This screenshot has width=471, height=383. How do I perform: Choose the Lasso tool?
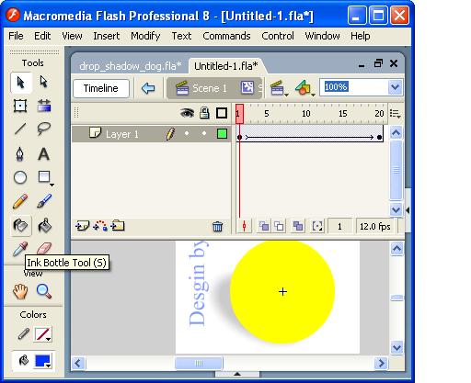click(44, 129)
